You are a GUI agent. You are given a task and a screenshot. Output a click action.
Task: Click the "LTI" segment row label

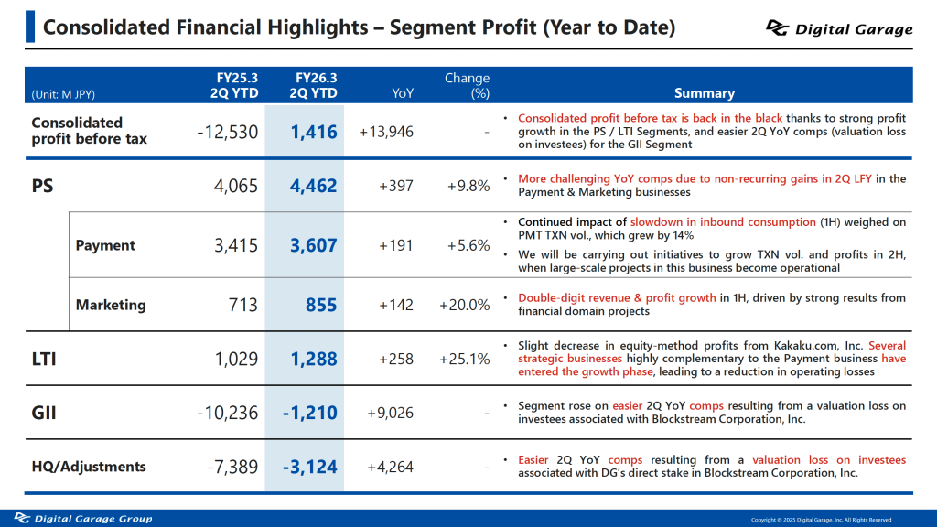[44, 360]
